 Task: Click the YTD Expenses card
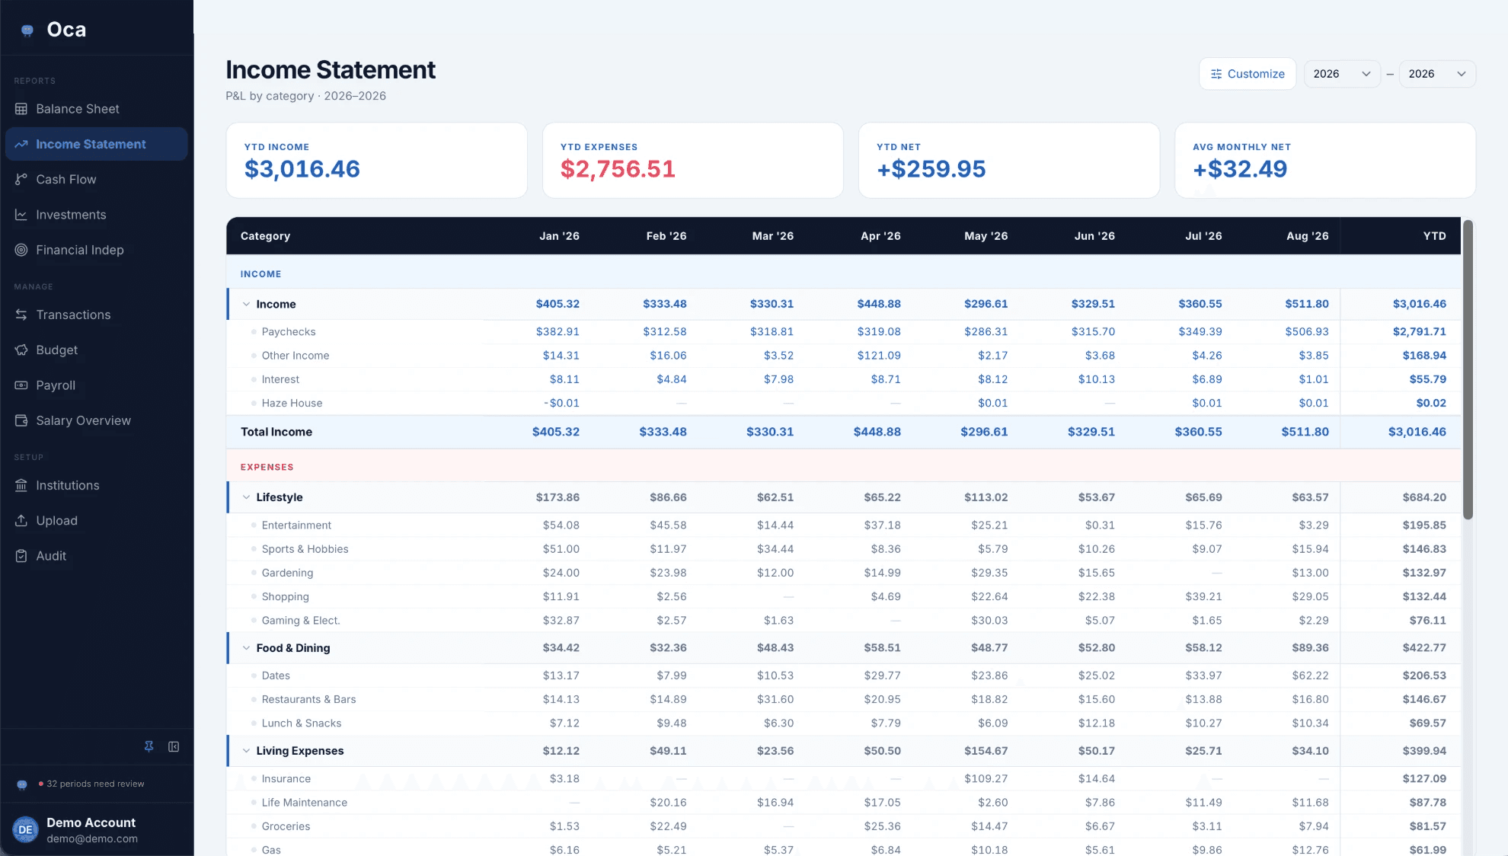(x=693, y=161)
